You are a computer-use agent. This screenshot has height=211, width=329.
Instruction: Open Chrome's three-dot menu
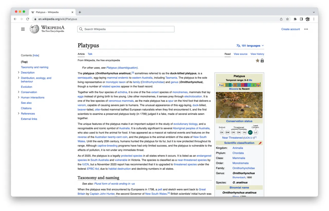pyautogui.click(x=314, y=19)
